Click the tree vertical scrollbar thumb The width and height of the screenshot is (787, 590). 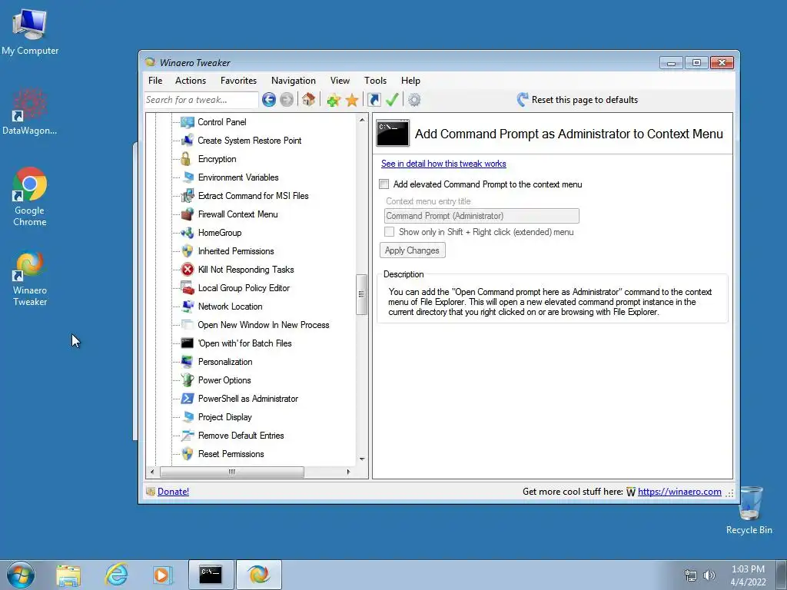(361, 294)
